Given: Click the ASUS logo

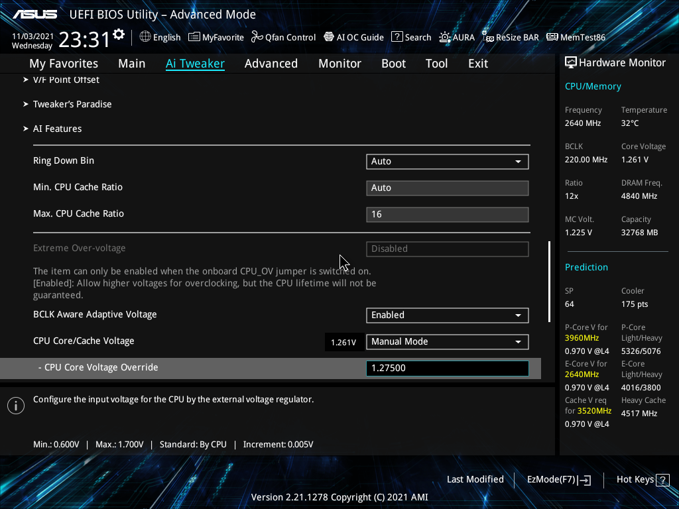Looking at the screenshot, I should (34, 15).
